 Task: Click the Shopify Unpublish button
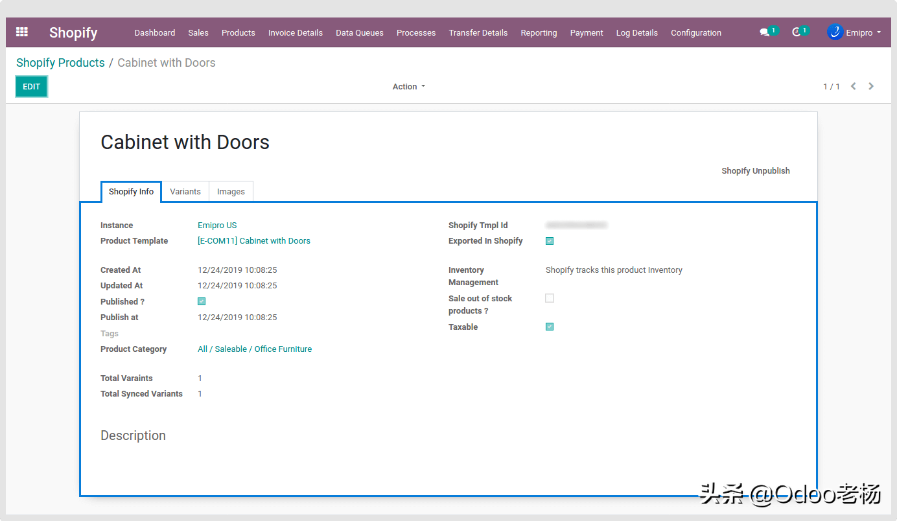coord(756,171)
